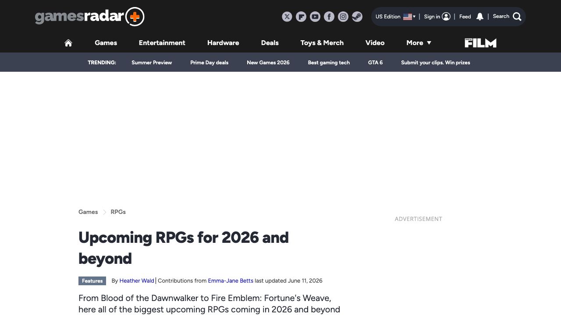Screen dimensions: 561x315
Task: Open the Deals navigation menu
Action: [270, 43]
